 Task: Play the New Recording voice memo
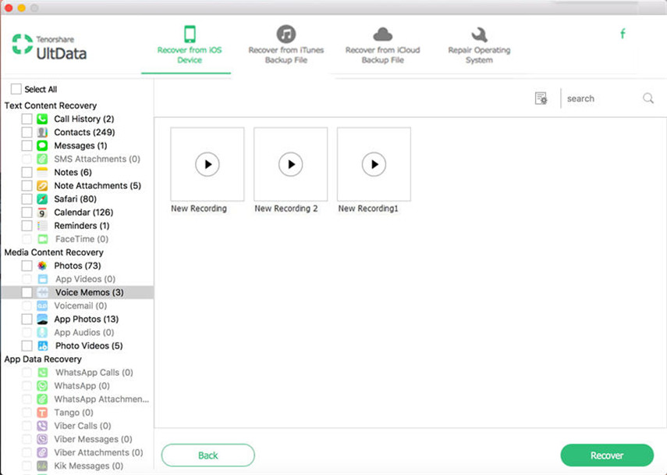[x=208, y=164]
